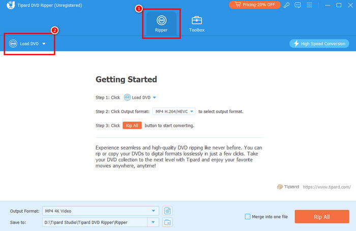Click the small Rip All button in Step 3
The width and height of the screenshot is (356, 231).
click(x=132, y=125)
